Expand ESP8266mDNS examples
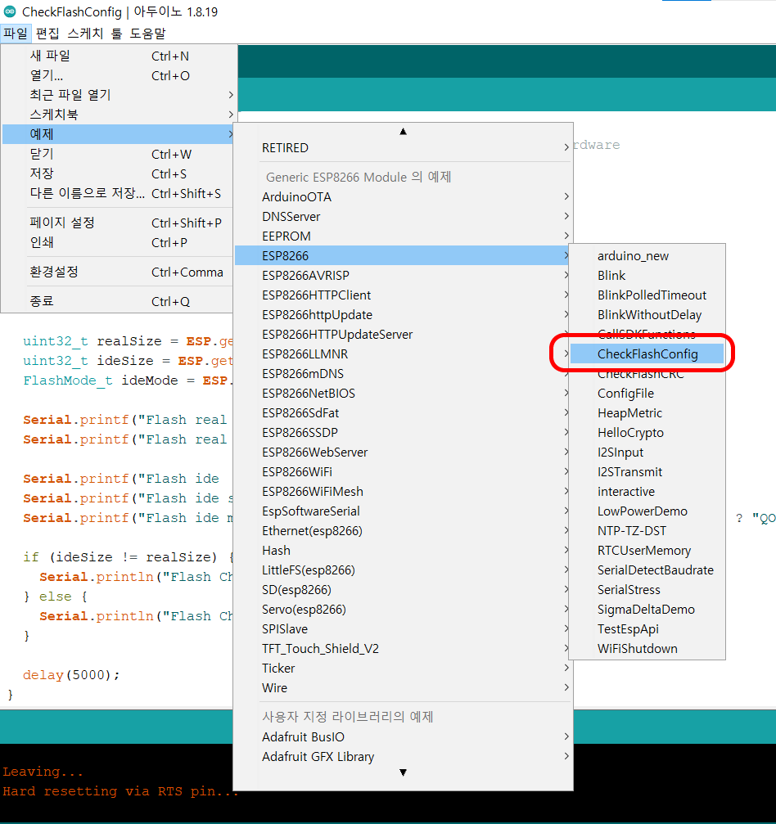The height and width of the screenshot is (824, 776). click(x=404, y=374)
